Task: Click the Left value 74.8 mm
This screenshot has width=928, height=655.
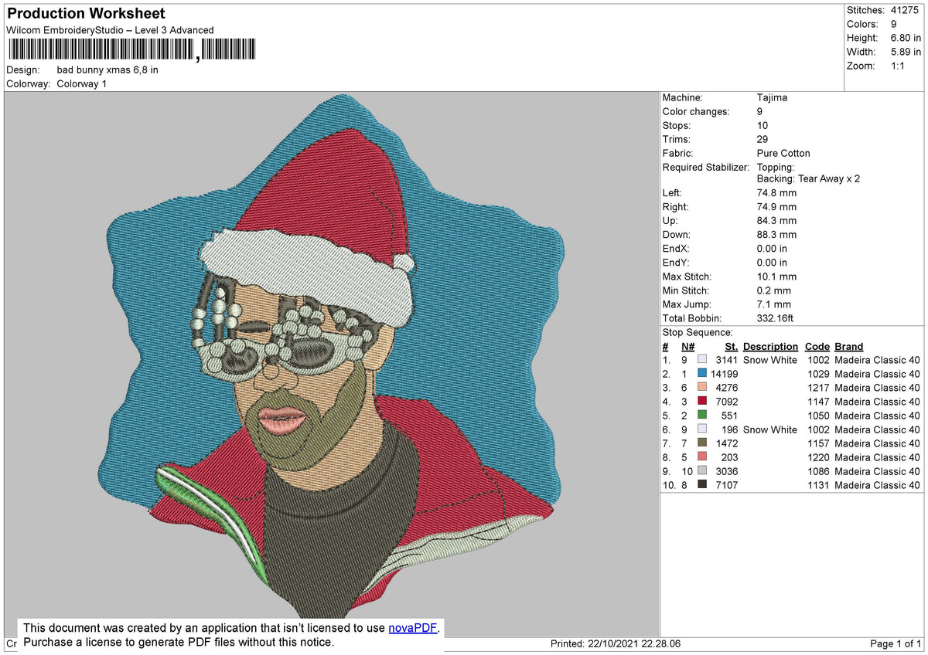Action: [776, 193]
